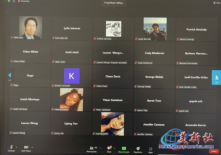The image size is (221, 155).
Task: Click Liping Yan's participant tile
Action: (71, 124)
